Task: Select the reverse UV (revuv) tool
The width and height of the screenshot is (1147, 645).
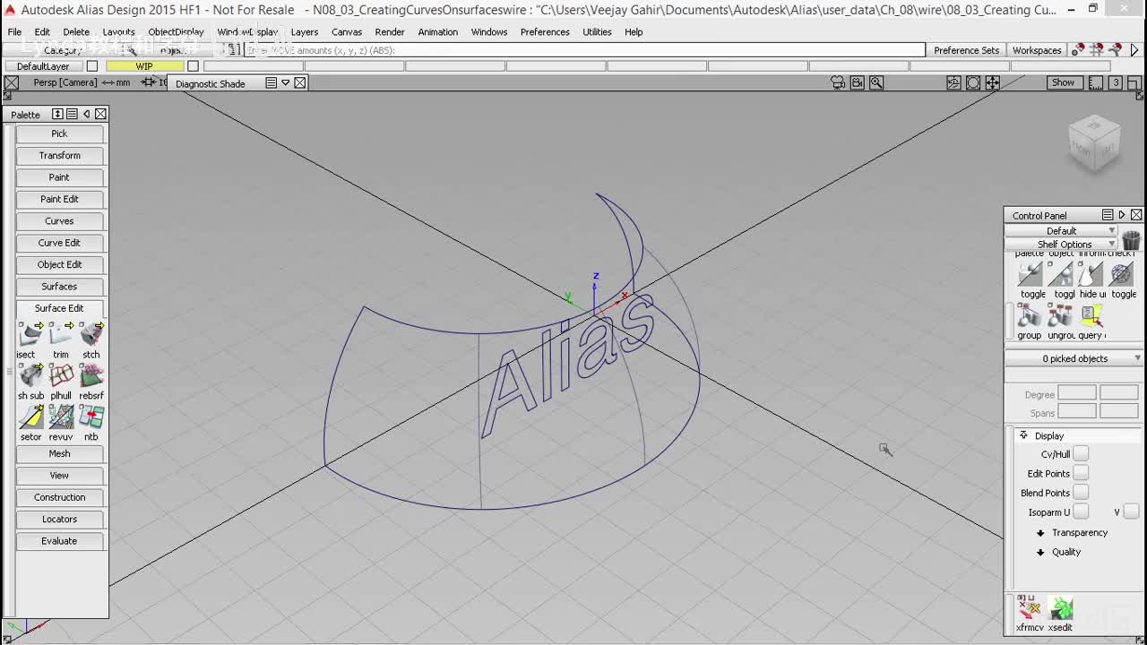Action: click(61, 417)
